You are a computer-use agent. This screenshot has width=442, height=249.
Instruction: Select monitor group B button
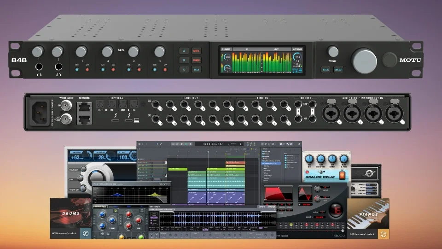click(x=184, y=60)
